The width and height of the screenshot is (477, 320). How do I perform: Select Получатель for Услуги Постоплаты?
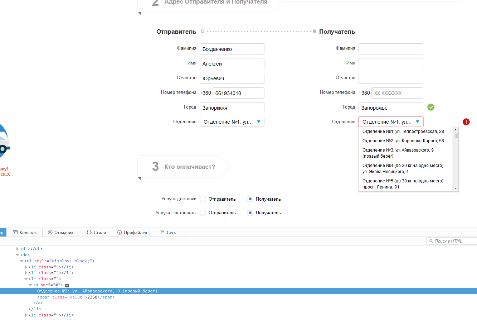point(250,213)
